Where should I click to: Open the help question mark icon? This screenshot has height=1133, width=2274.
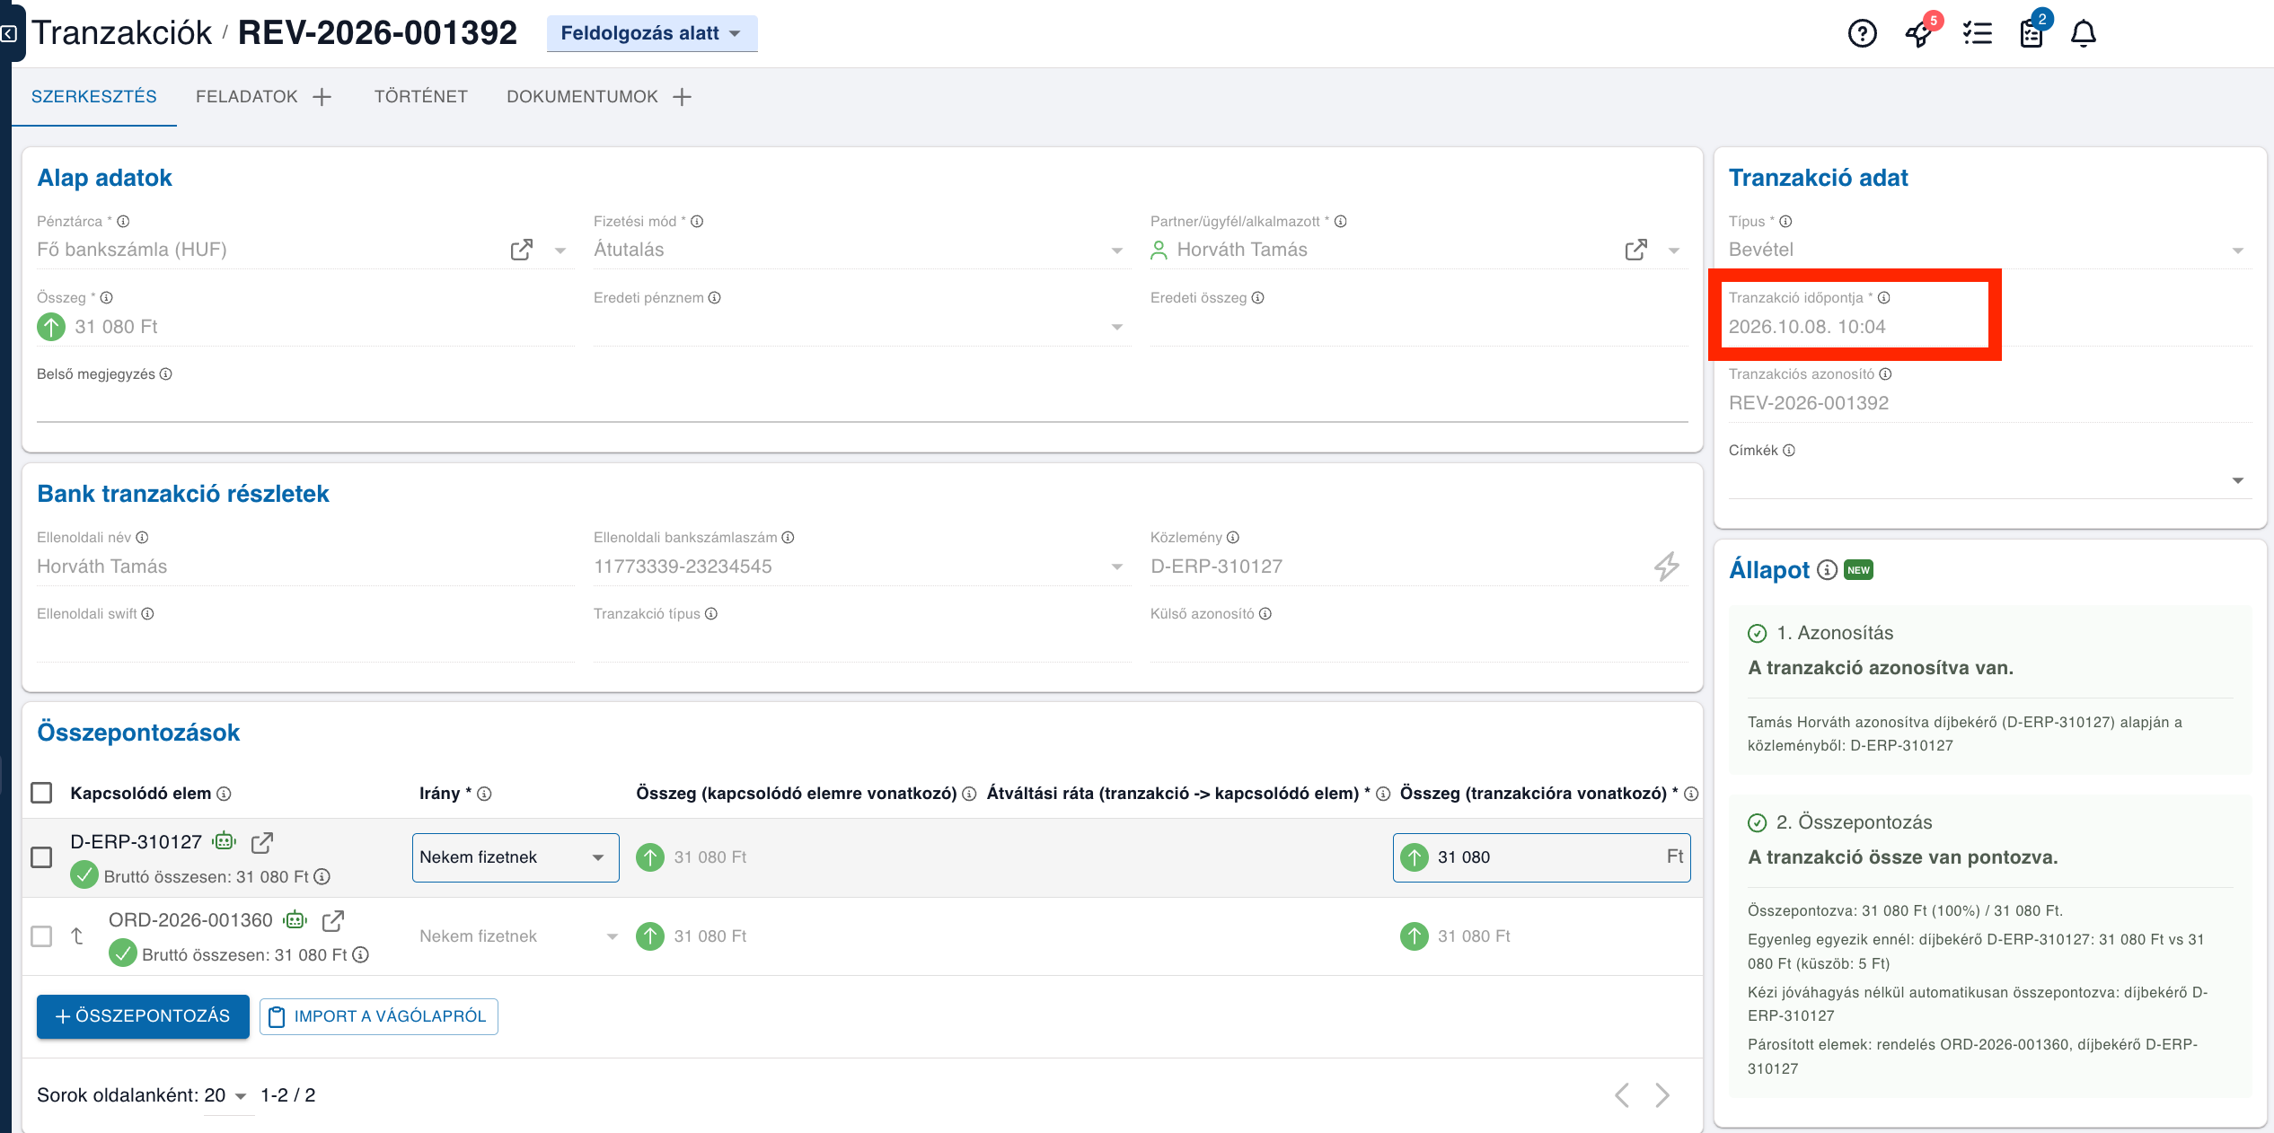[1862, 33]
